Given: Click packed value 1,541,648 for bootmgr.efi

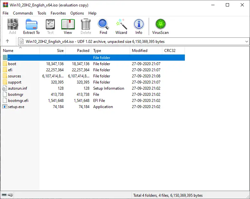Looking at the screenshot, I should [82, 101].
